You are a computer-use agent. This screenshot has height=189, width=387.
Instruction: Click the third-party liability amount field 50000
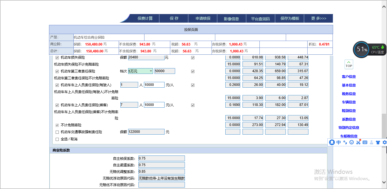pos(165,71)
